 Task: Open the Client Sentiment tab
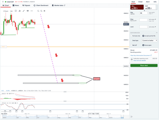pos(41,5)
